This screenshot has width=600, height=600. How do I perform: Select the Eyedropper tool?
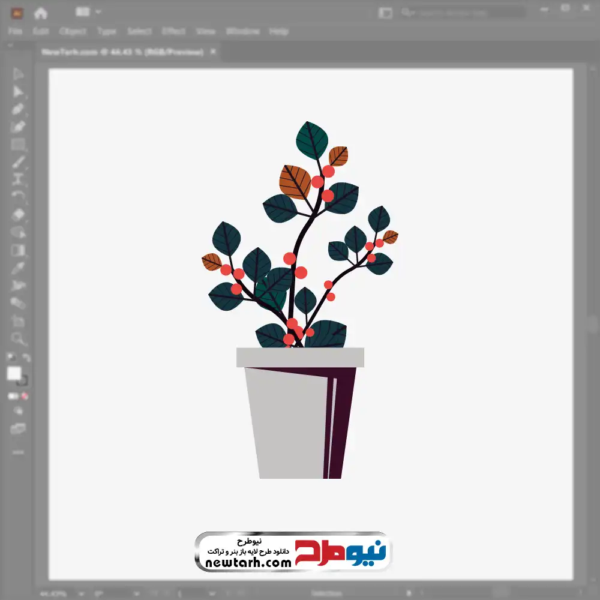pyautogui.click(x=18, y=268)
